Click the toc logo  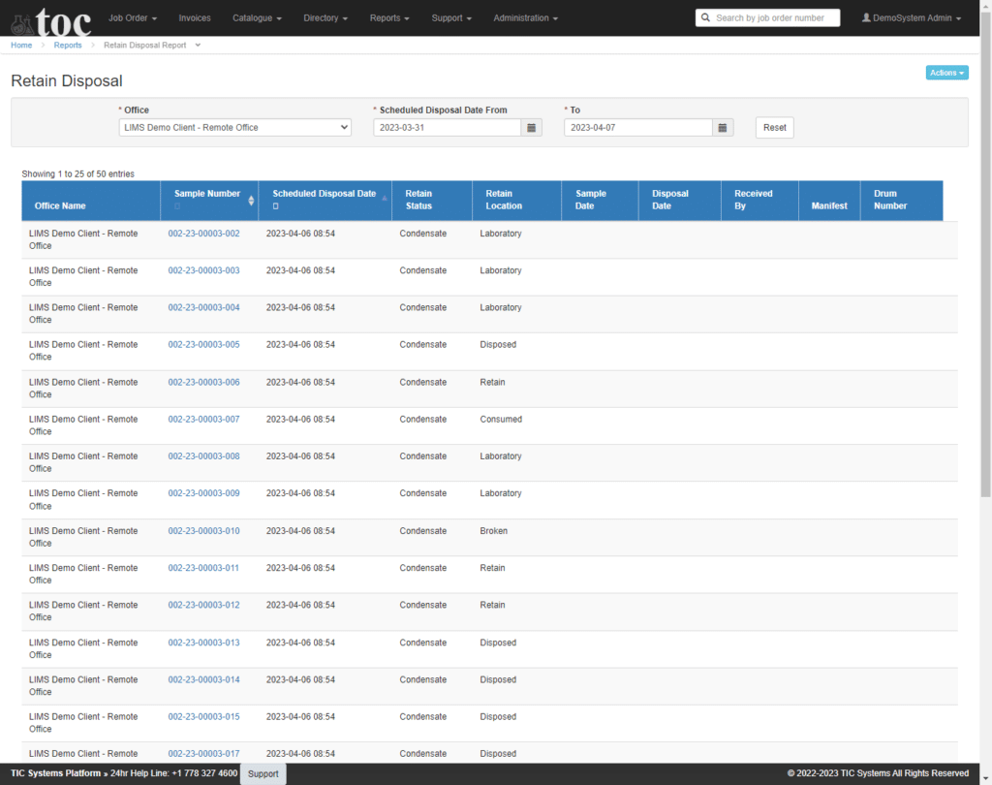tap(51, 22)
